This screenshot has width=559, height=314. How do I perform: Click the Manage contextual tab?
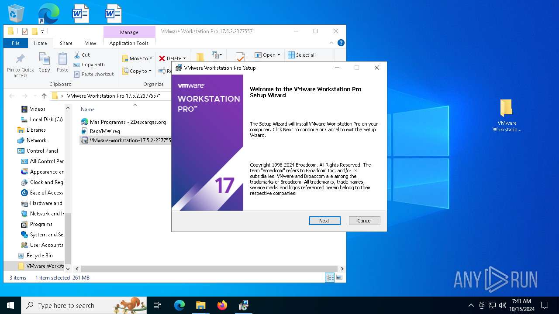click(129, 32)
